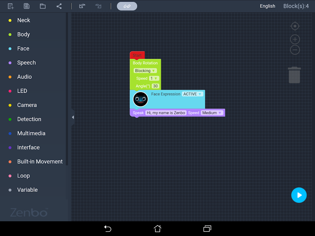
Task: Open the Medium speak speed dropdown
Action: [x=212, y=113]
